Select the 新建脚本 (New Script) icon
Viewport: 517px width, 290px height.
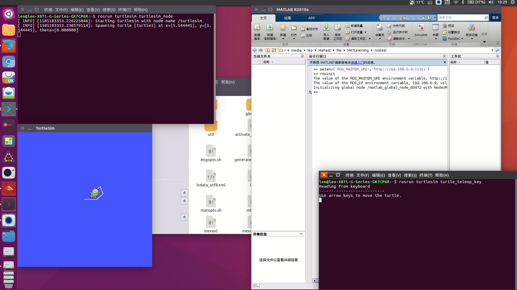[257, 29]
